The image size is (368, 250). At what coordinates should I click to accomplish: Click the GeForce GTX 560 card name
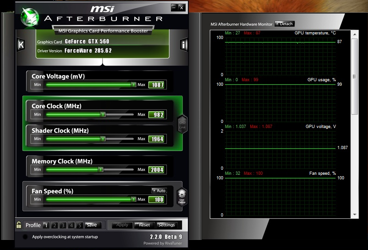pyautogui.click(x=87, y=42)
